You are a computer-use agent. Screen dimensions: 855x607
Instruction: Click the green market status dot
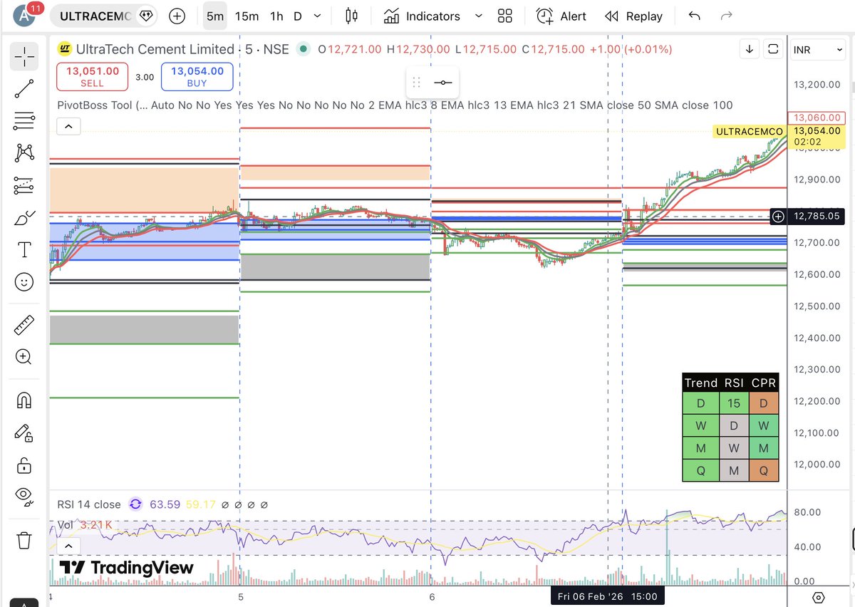pyautogui.click(x=304, y=49)
